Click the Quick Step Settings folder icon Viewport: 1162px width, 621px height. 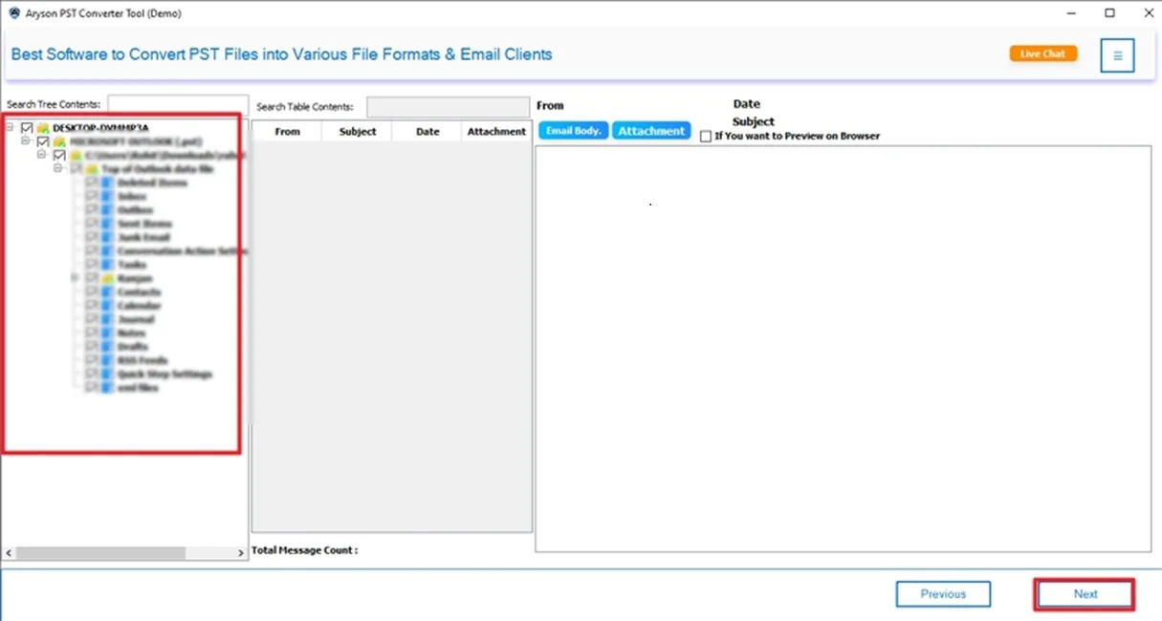(106, 374)
